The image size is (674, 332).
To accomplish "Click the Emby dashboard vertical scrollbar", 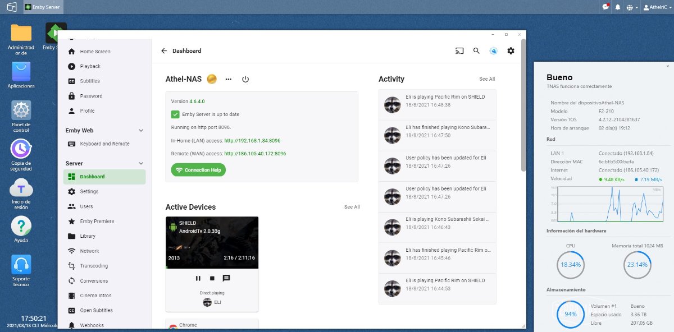I will coord(523,105).
